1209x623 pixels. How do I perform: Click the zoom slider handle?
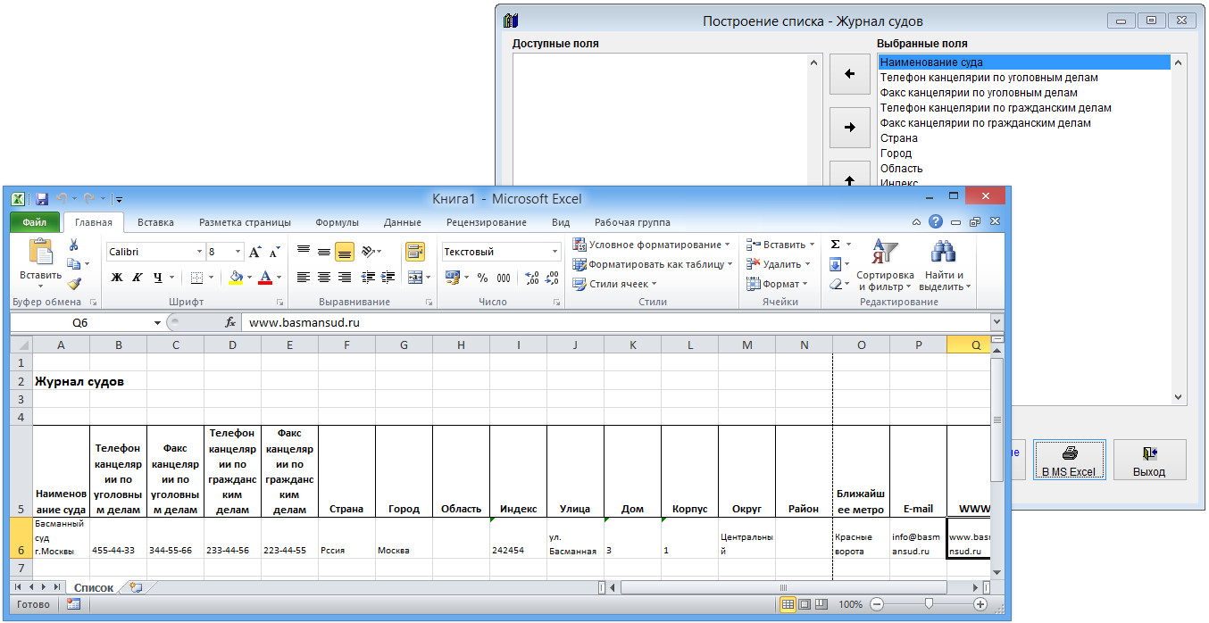[x=929, y=604]
